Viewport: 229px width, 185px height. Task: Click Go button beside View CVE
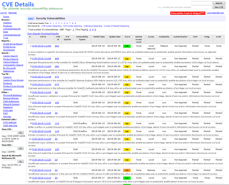[21, 133]
